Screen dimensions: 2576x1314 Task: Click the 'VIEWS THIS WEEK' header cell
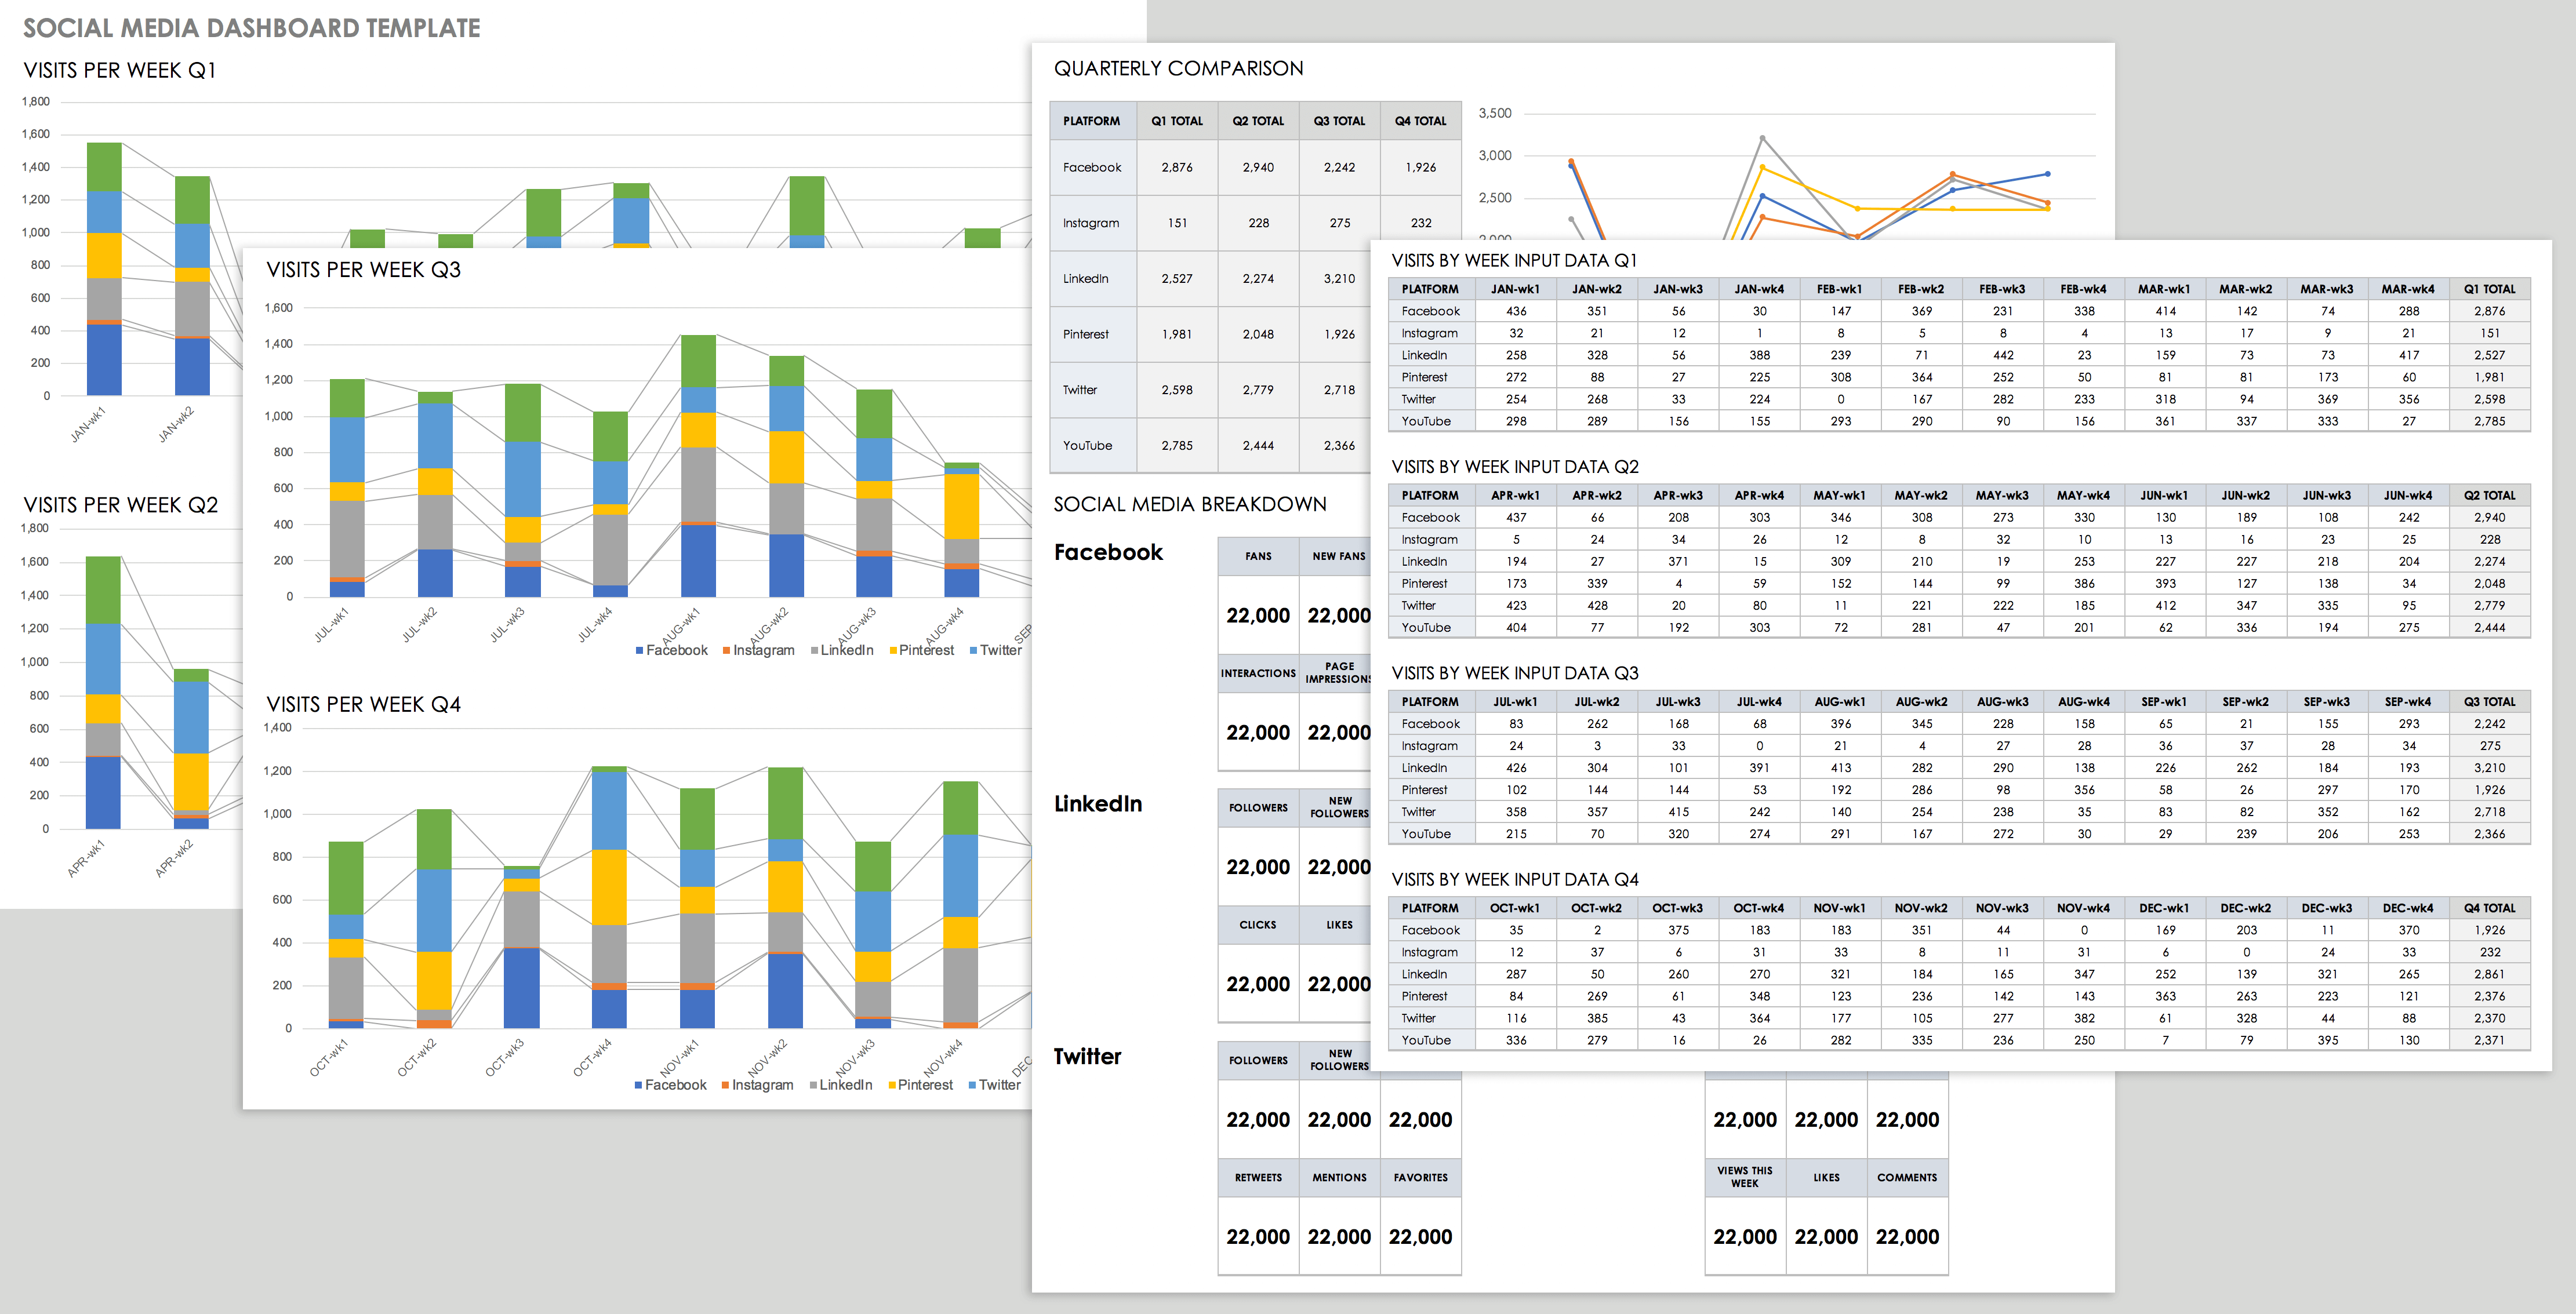[x=1745, y=1177]
